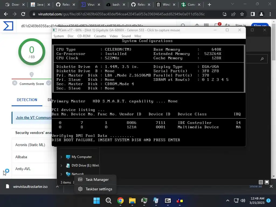Reload the VirusTotal page

click(x=23, y=14)
